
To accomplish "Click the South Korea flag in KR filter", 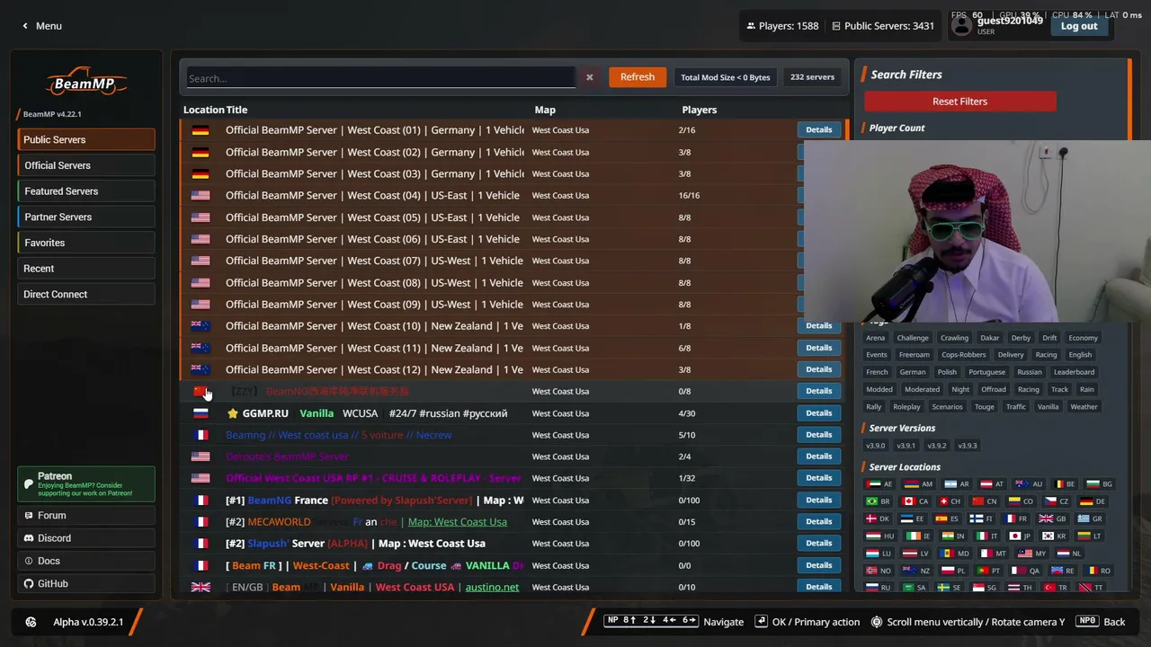I will (x=1048, y=536).
